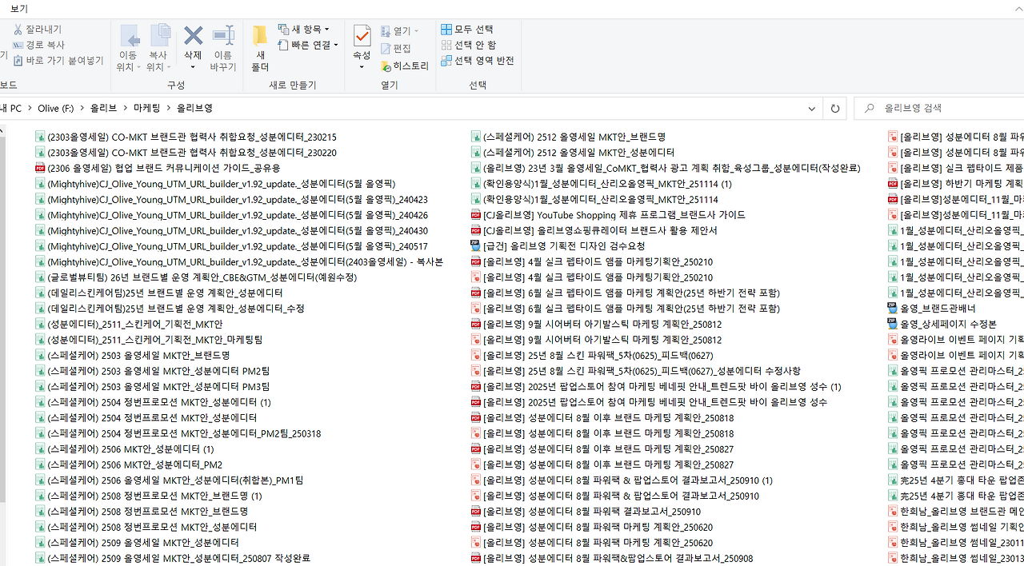Click the Edit (편집) command

[x=396, y=49]
